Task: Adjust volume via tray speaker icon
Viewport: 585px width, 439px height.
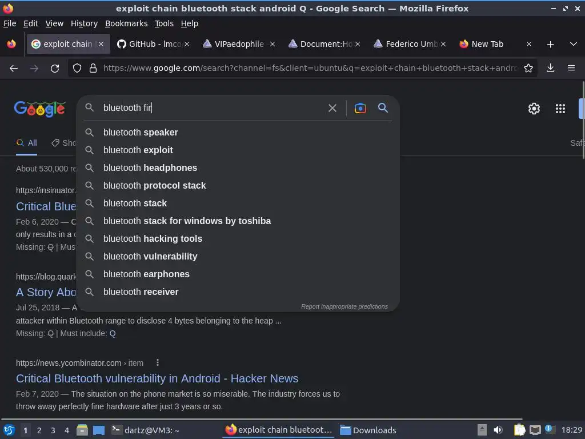Action: [x=498, y=430]
